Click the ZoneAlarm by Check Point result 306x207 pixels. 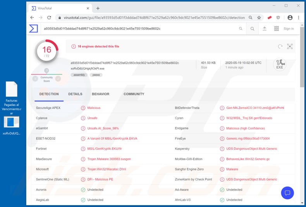coord(251,179)
